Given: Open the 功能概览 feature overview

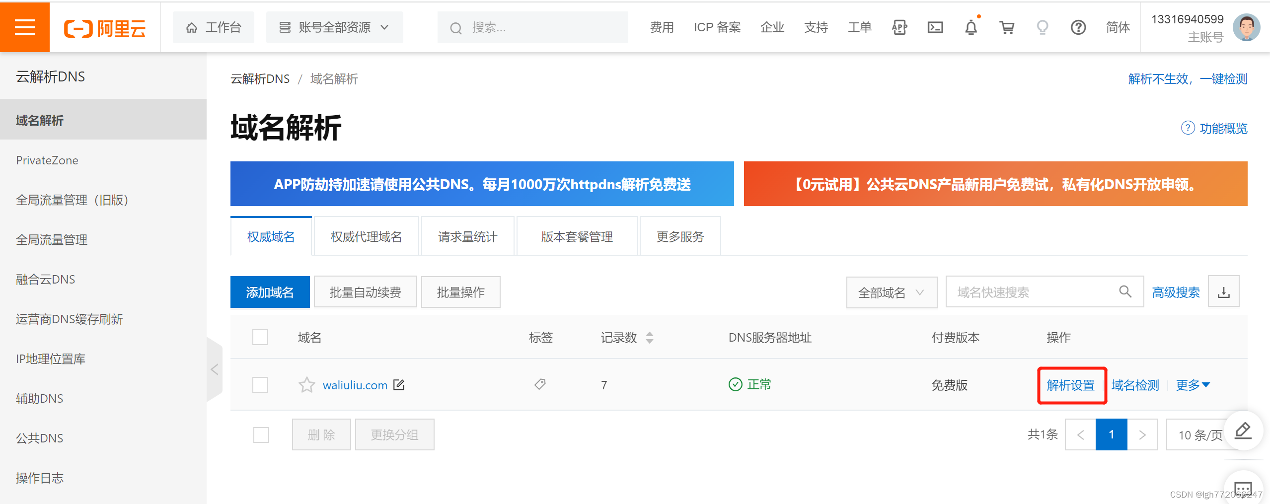Looking at the screenshot, I should [1214, 128].
